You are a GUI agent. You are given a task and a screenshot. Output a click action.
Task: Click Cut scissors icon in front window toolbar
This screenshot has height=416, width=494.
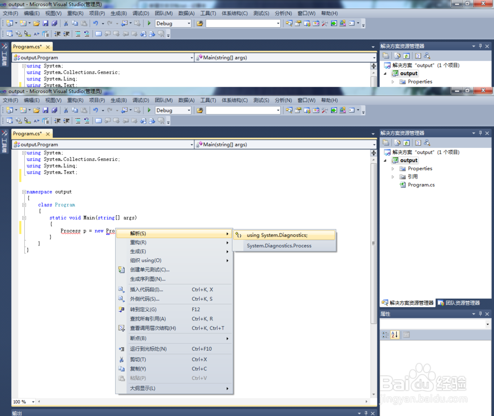click(66, 110)
